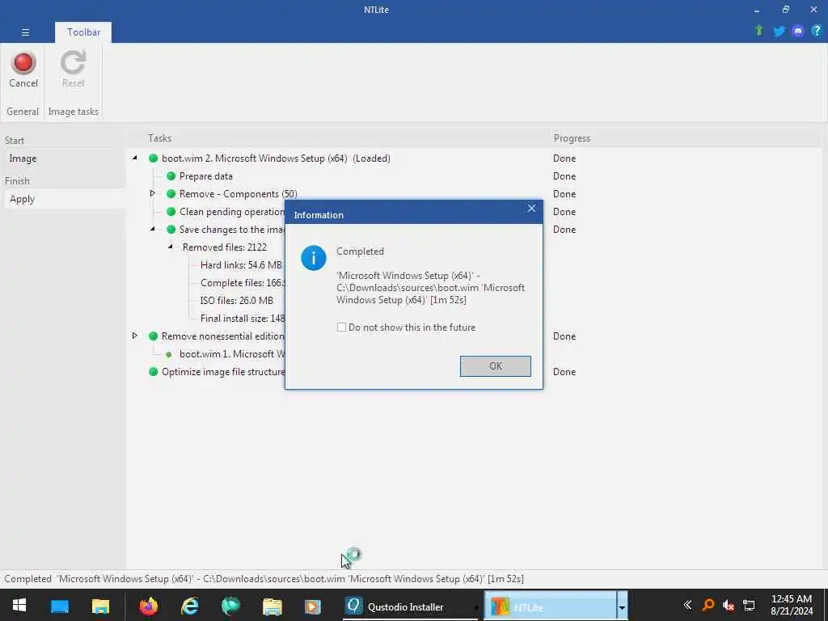Click the Progress column header
This screenshot has height=621, width=828.
[572, 138]
